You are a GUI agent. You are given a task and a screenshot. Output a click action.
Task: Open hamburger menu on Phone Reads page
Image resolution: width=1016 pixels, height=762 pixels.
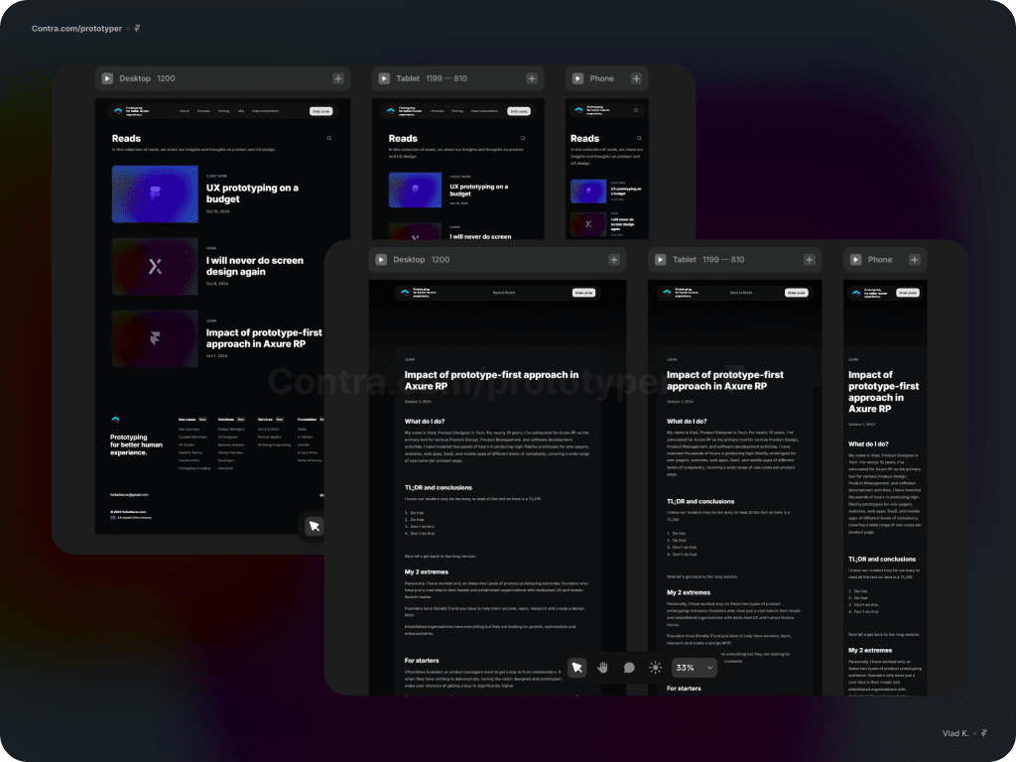point(636,111)
